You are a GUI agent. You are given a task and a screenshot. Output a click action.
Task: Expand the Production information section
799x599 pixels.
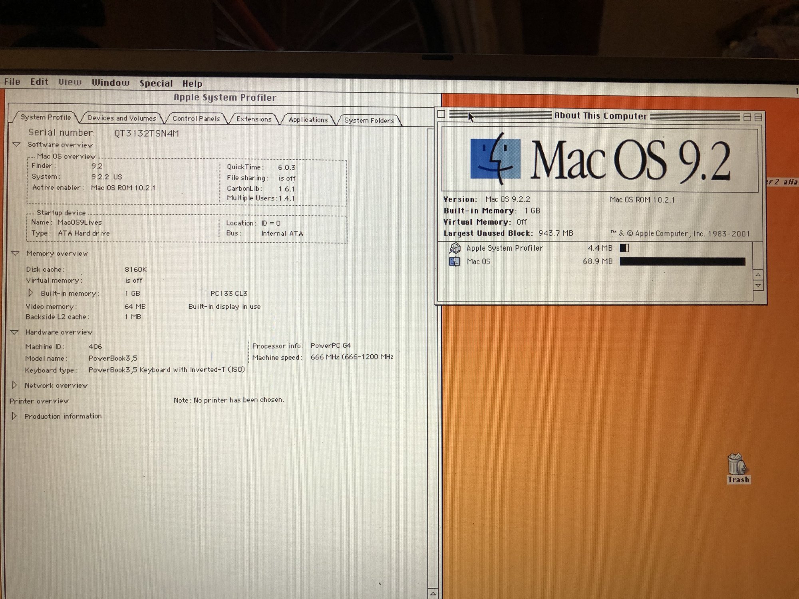point(14,416)
